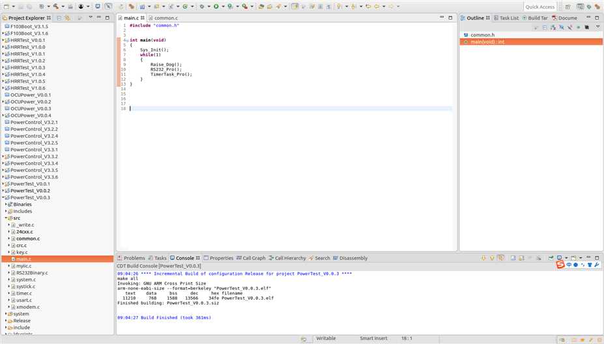Select main.c in Project Explorer
The height and width of the screenshot is (344, 604).
23,259
